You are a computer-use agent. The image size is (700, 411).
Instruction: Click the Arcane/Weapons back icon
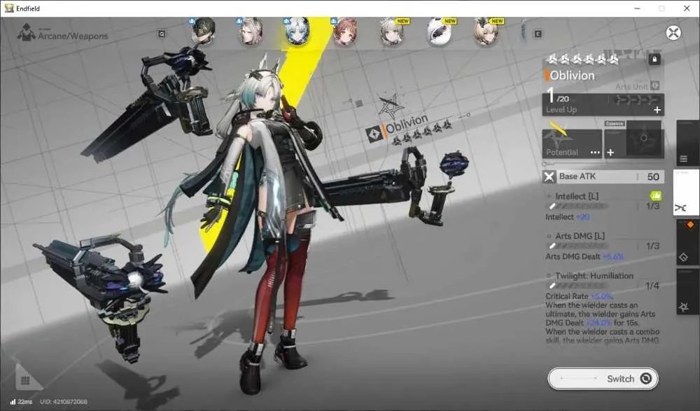[27, 33]
